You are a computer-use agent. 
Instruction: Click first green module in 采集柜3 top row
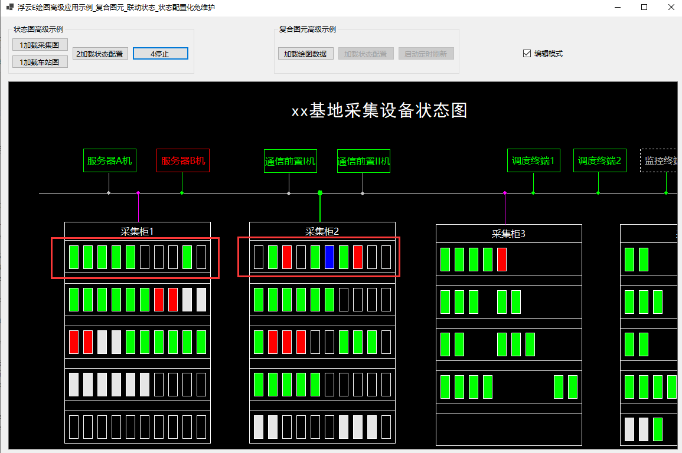445,260
